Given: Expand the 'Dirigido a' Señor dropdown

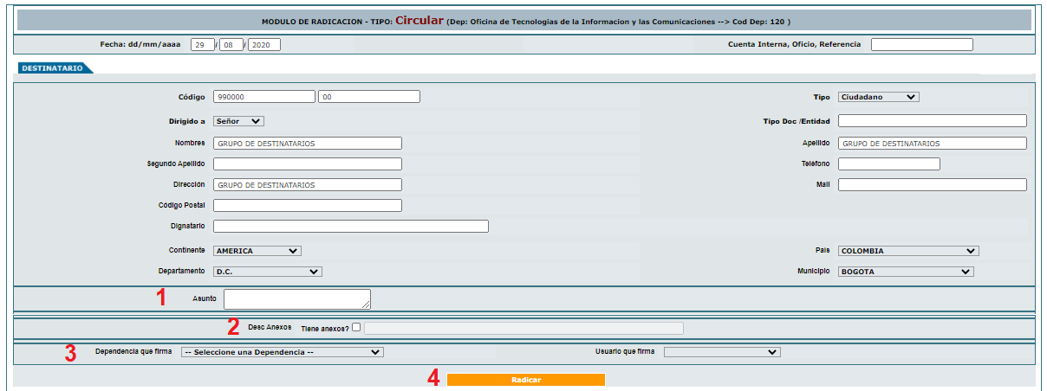Looking at the screenshot, I should click(238, 121).
